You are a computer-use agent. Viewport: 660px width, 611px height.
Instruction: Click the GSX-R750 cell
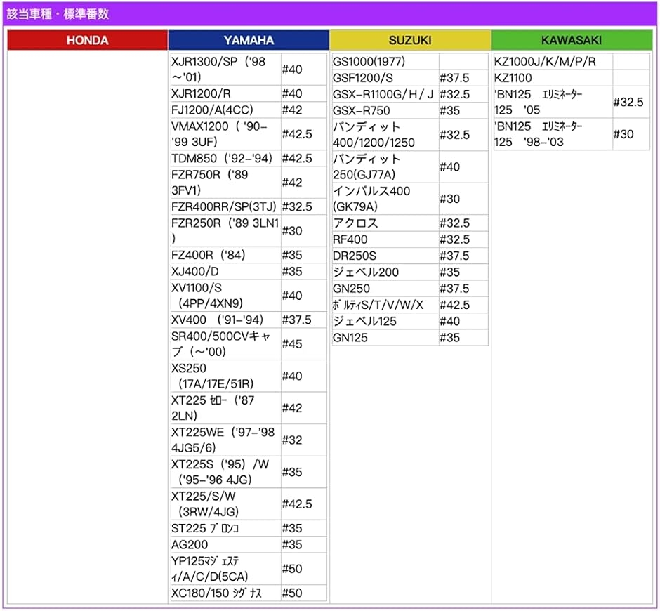[385, 111]
